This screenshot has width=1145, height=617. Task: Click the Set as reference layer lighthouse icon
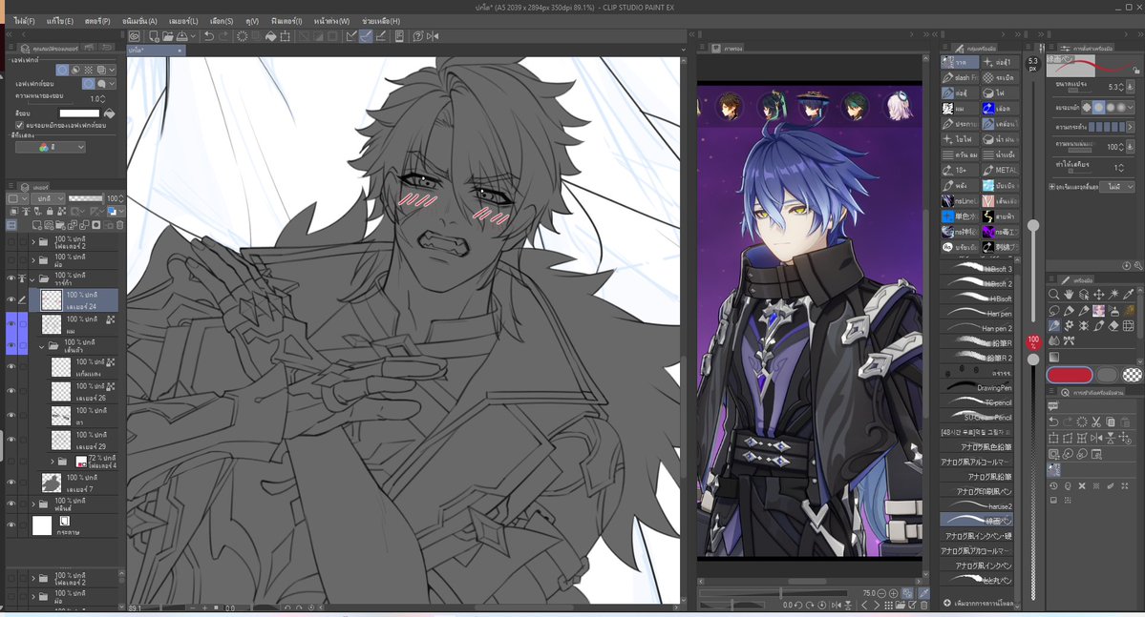coord(25,212)
